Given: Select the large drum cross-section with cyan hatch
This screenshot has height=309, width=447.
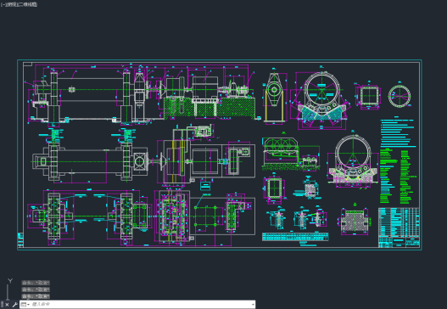Looking at the screenshot, I should (x=321, y=98).
